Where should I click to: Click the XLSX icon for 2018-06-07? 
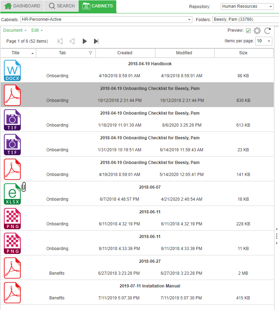[x=12, y=194]
